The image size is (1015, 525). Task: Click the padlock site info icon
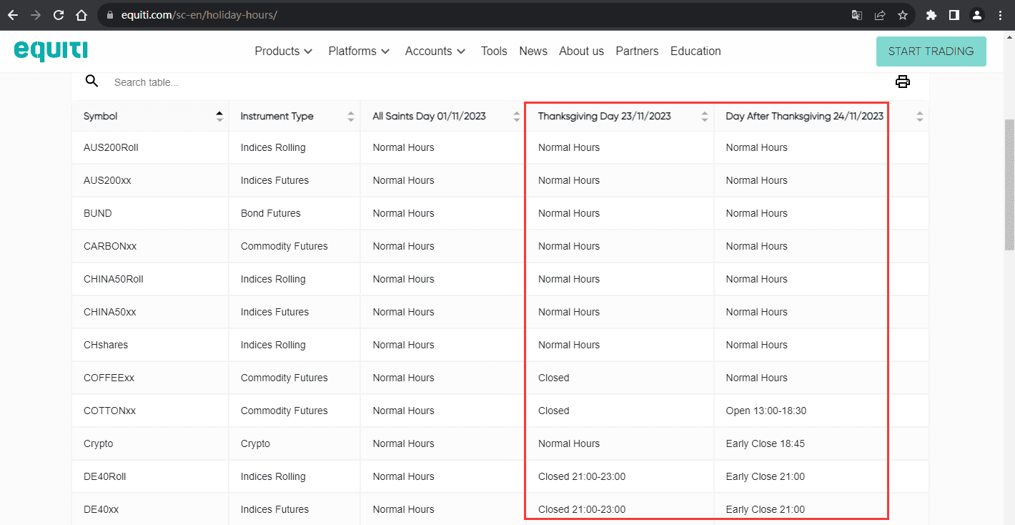109,15
